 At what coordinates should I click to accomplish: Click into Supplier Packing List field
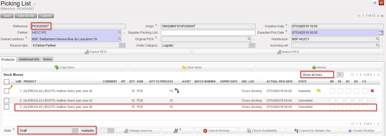click(x=208, y=33)
